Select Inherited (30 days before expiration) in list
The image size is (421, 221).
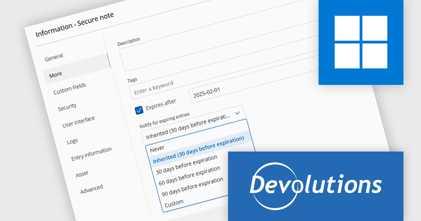tap(199, 150)
